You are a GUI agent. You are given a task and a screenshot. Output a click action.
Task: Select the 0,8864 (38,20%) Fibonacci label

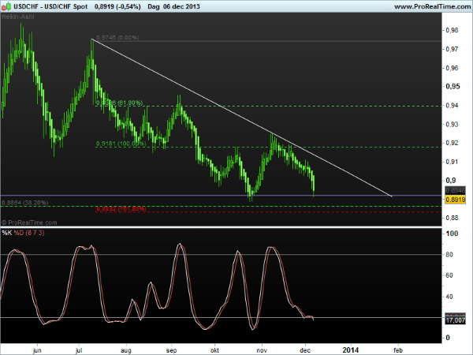tap(24, 203)
